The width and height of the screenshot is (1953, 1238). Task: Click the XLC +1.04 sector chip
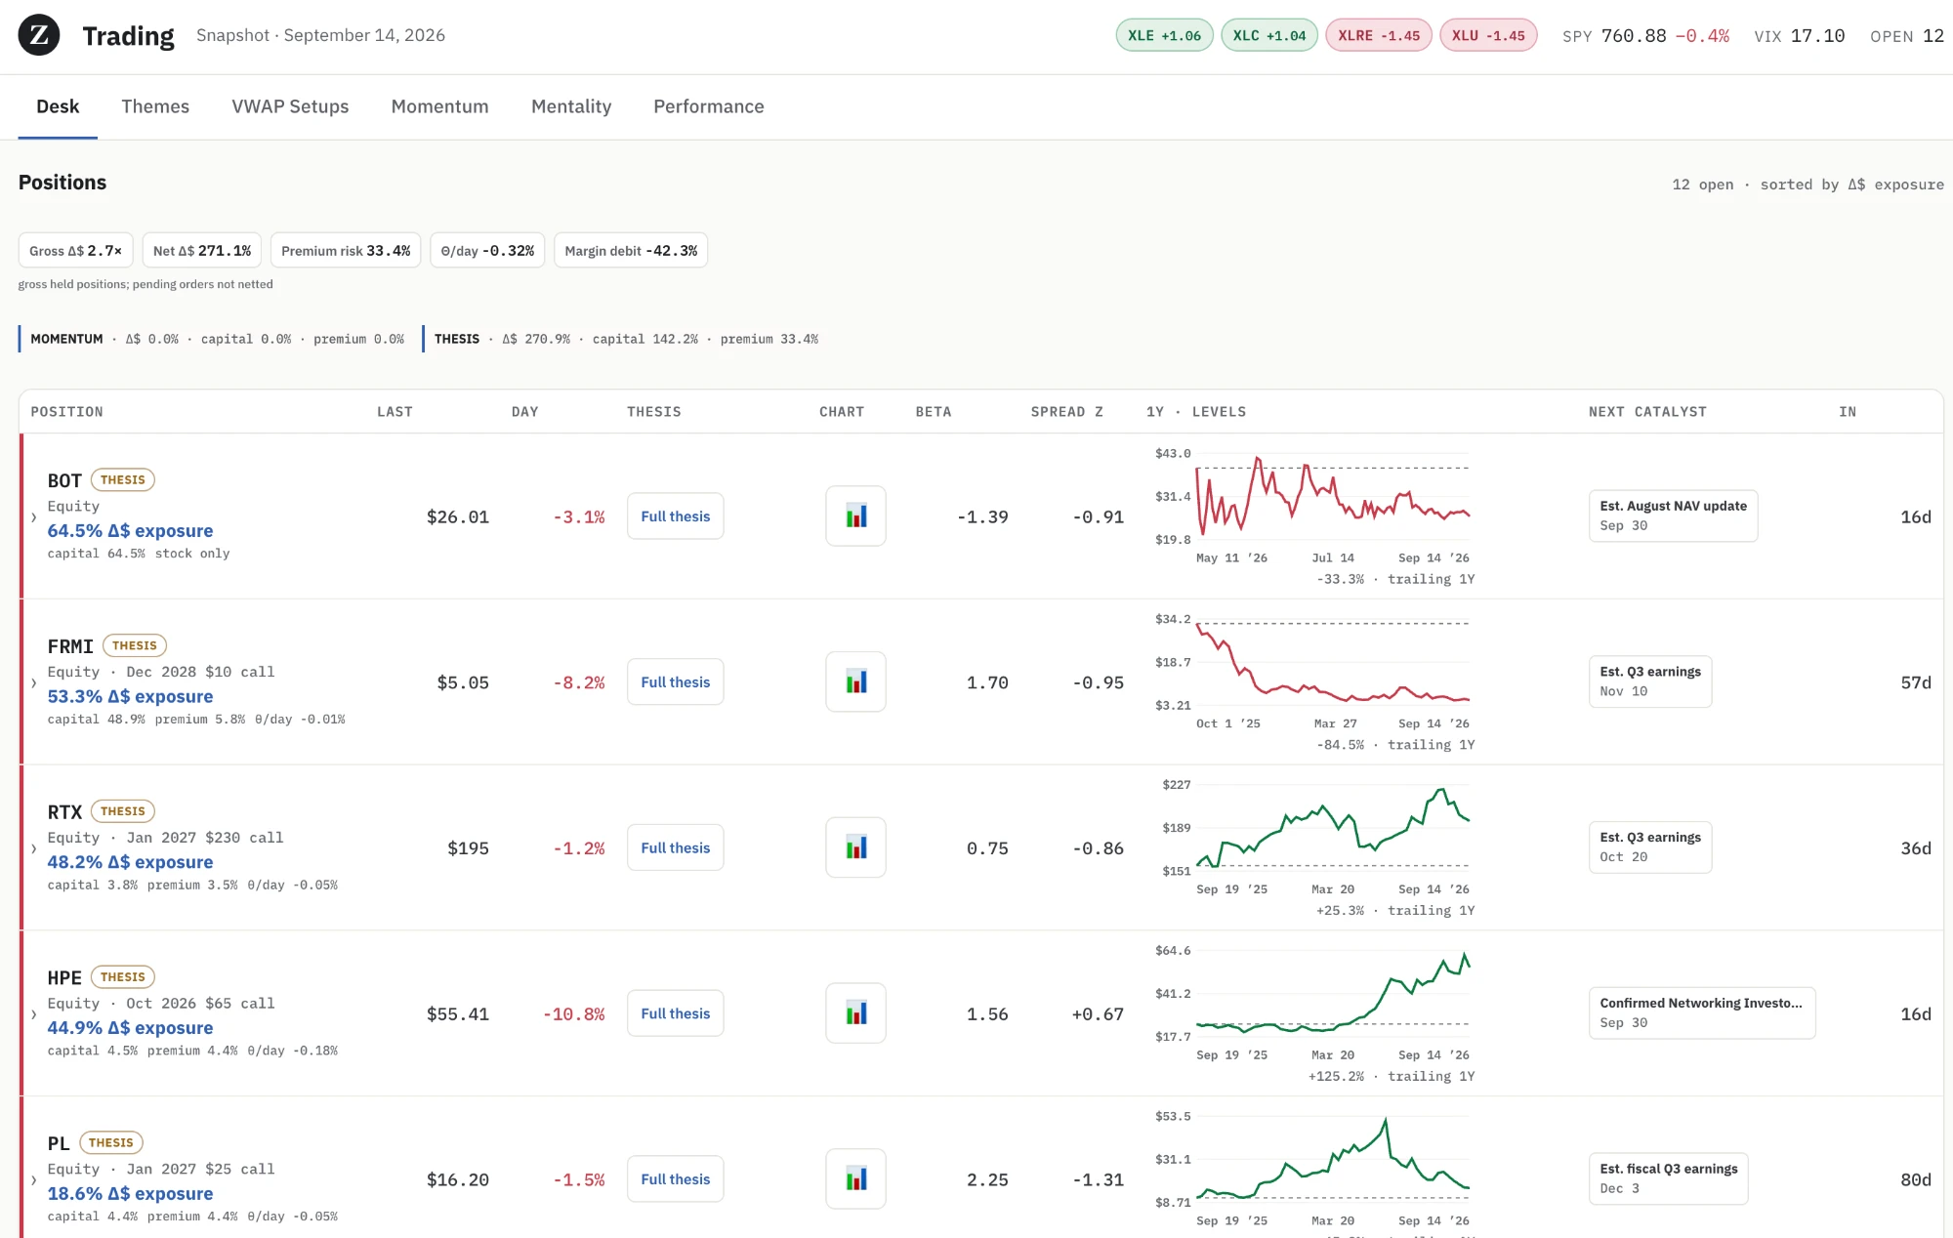click(x=1269, y=35)
